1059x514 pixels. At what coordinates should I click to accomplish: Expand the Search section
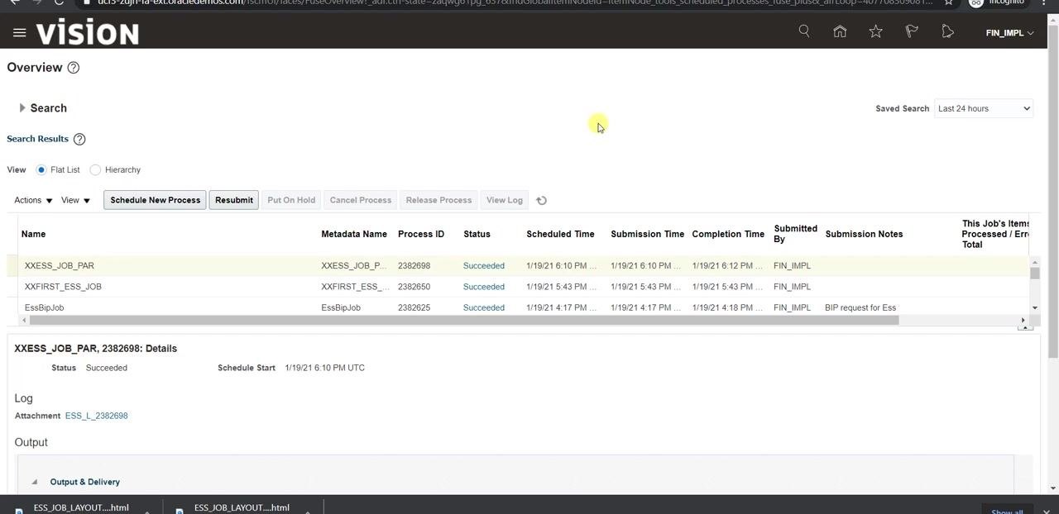tap(22, 108)
